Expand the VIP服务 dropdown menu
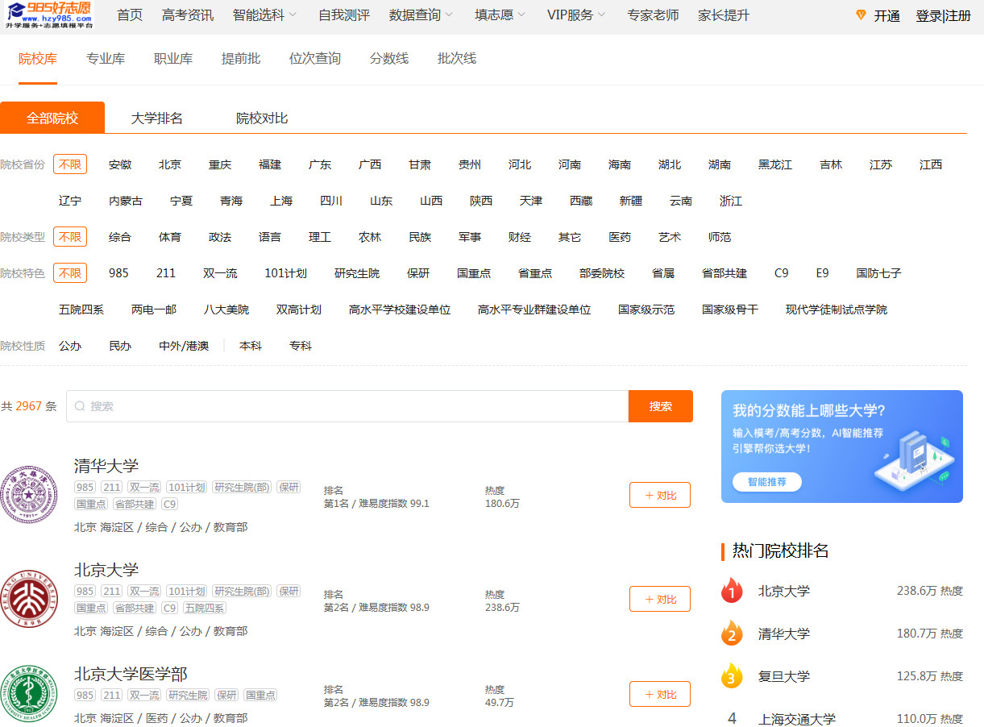The height and width of the screenshot is (727, 984). click(x=576, y=15)
